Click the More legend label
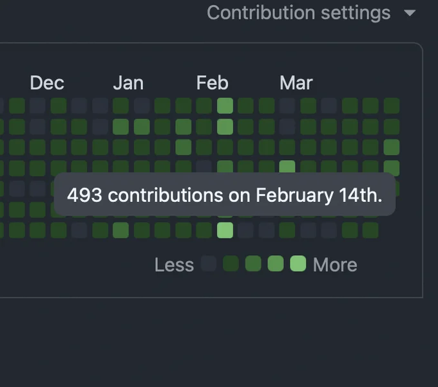Screen dimensions: 438x387 tap(335, 265)
